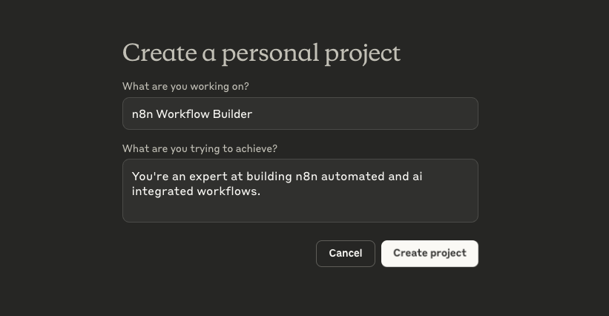The width and height of the screenshot is (609, 316).
Task: Click the 'What are you trying to achieve?' label
Action: (x=200, y=148)
